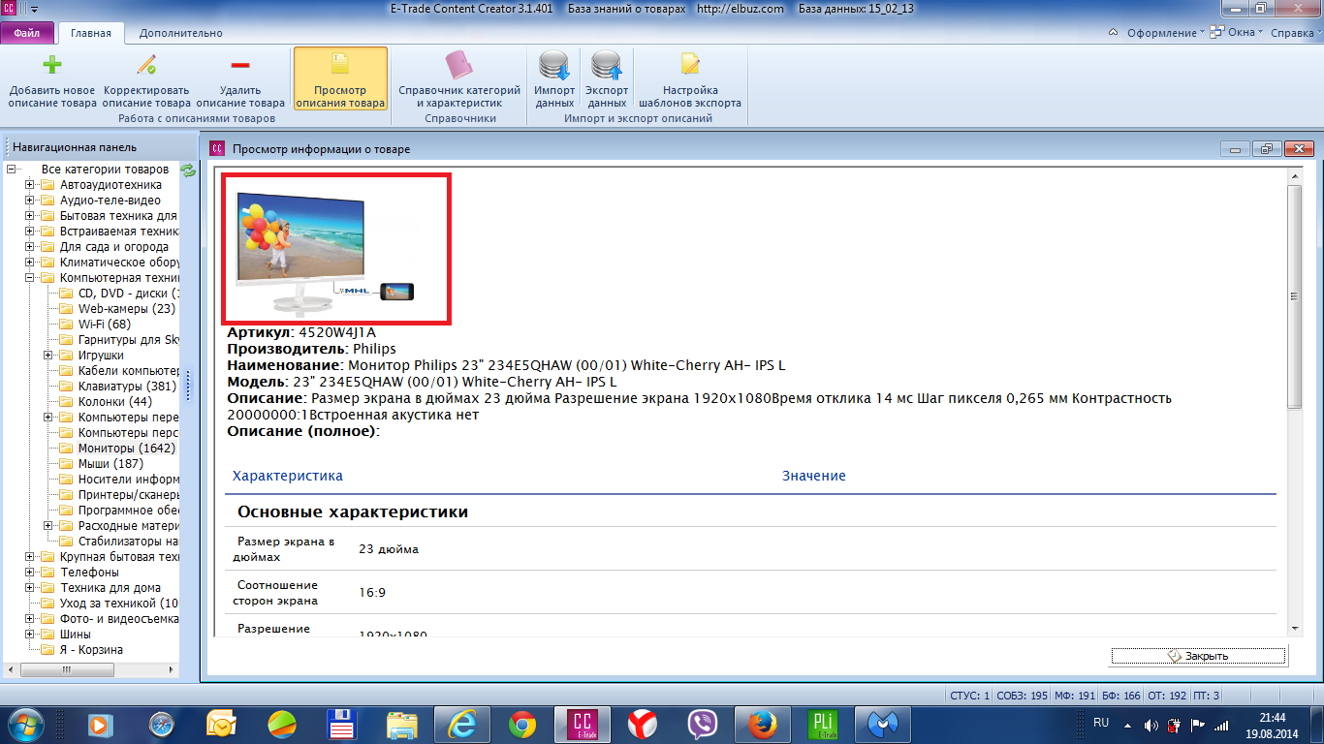Open Firefox from the taskbar
1324x744 pixels.
click(x=763, y=725)
